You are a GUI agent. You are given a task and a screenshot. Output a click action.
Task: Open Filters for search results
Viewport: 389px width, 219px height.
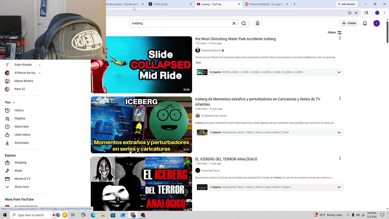click(x=335, y=33)
